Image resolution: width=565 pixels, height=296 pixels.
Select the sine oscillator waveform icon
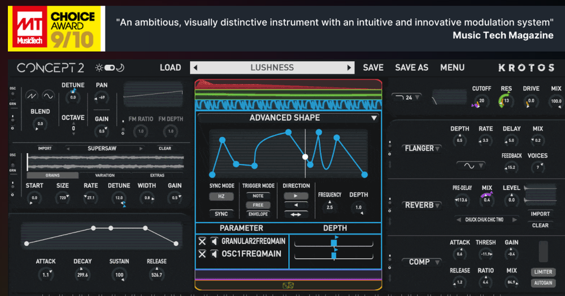click(48, 96)
